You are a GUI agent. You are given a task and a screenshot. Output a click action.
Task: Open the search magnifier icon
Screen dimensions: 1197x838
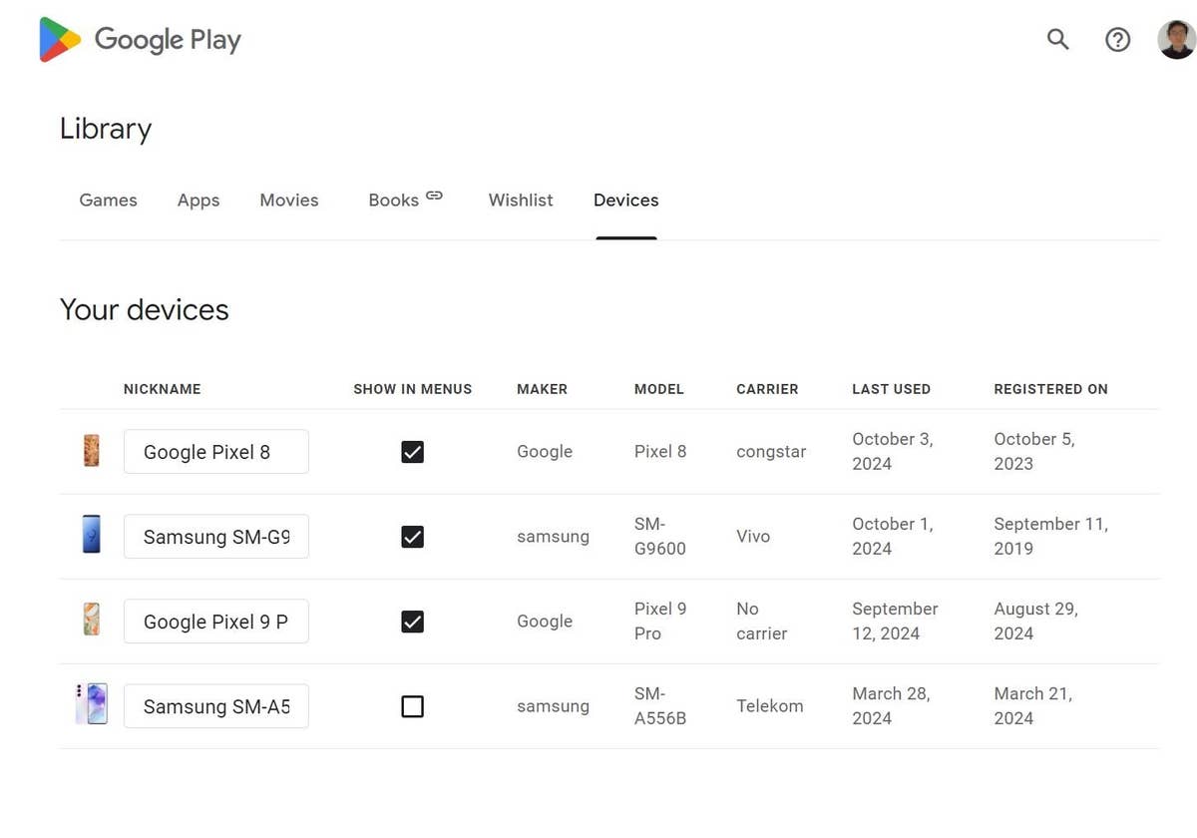1057,40
